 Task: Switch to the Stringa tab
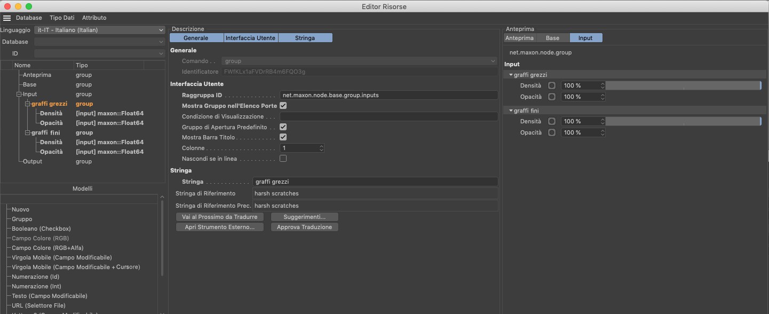pyautogui.click(x=305, y=38)
